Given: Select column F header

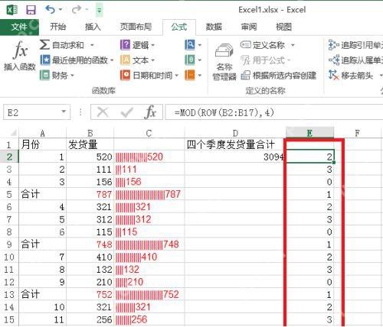Looking at the screenshot, I should coord(358,133).
